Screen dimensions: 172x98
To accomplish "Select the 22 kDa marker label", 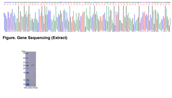I will [x=24, y=68].
